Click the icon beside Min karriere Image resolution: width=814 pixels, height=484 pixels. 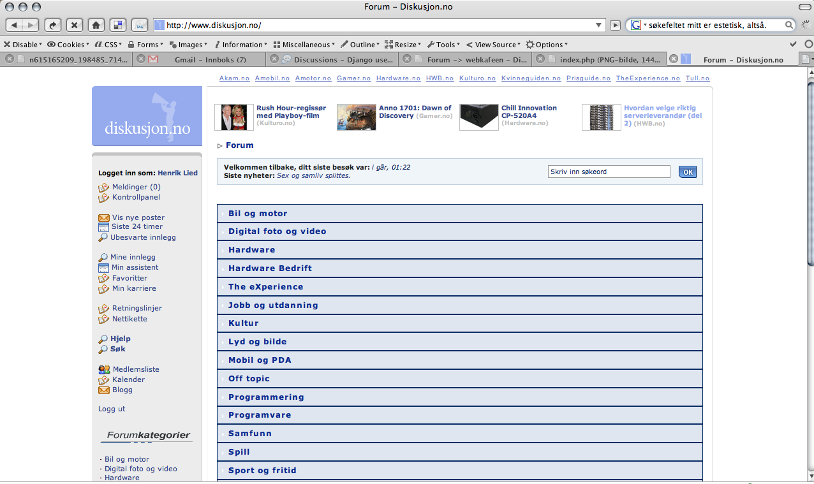coord(104,289)
